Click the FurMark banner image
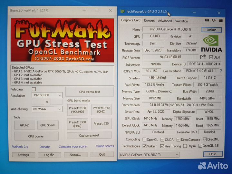Image resolution: width=232 pixels, height=174 pixels. click(x=62, y=40)
